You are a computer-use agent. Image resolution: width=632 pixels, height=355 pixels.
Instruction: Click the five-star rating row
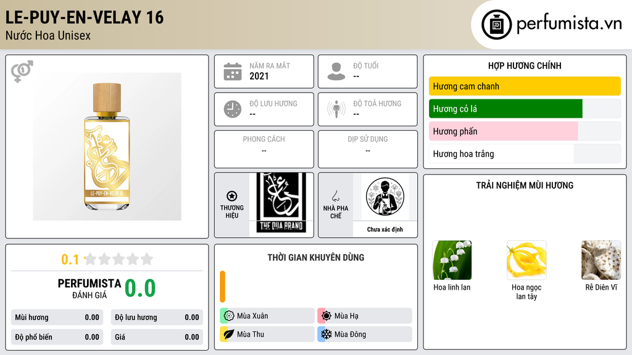click(x=118, y=259)
